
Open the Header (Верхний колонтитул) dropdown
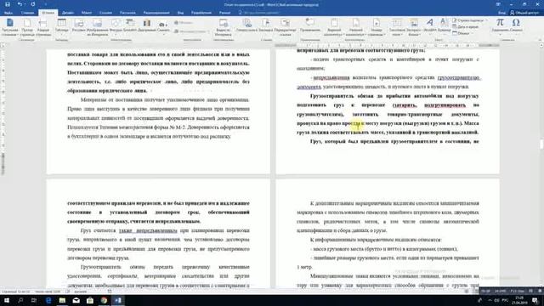point(334,27)
